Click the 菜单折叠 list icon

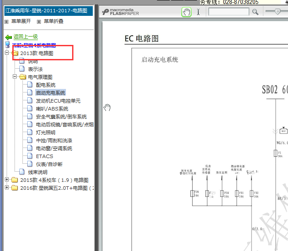point(39,22)
